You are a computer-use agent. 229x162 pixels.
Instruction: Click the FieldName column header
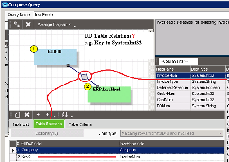coord(173,69)
